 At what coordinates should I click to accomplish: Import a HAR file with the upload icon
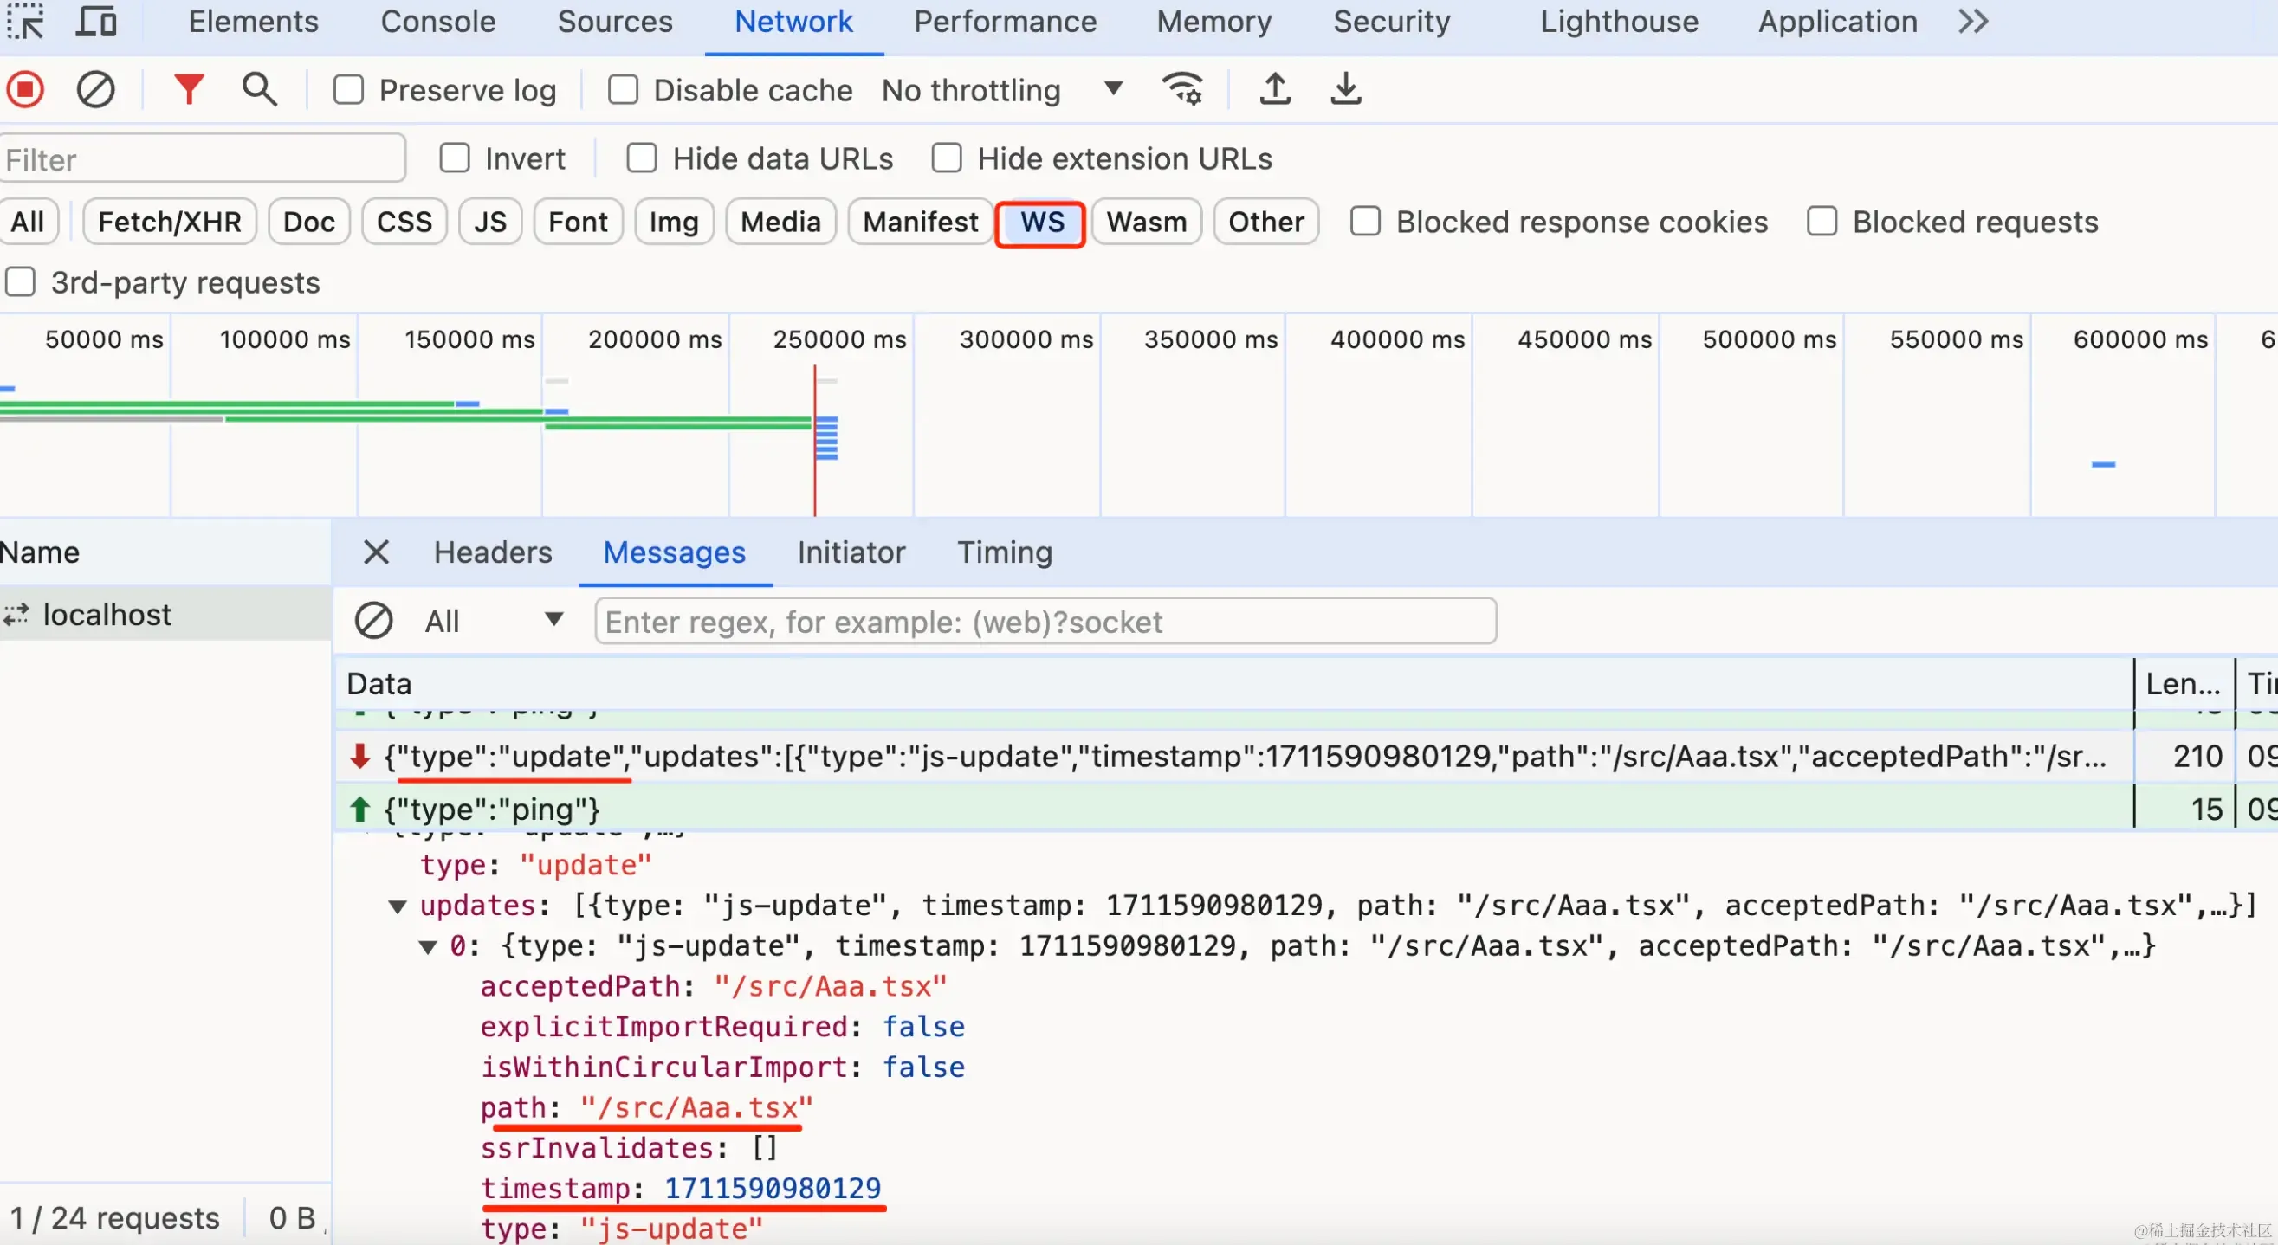[1274, 89]
